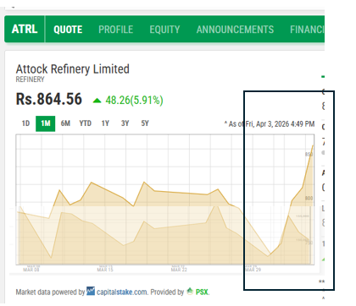Open the PROFILE tab
This screenshot has width=356, height=306.
[x=115, y=30]
